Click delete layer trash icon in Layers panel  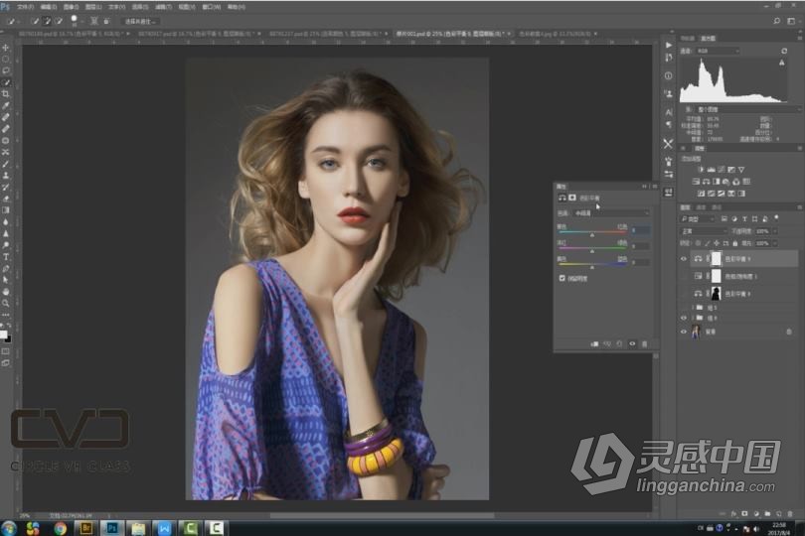[x=790, y=513]
